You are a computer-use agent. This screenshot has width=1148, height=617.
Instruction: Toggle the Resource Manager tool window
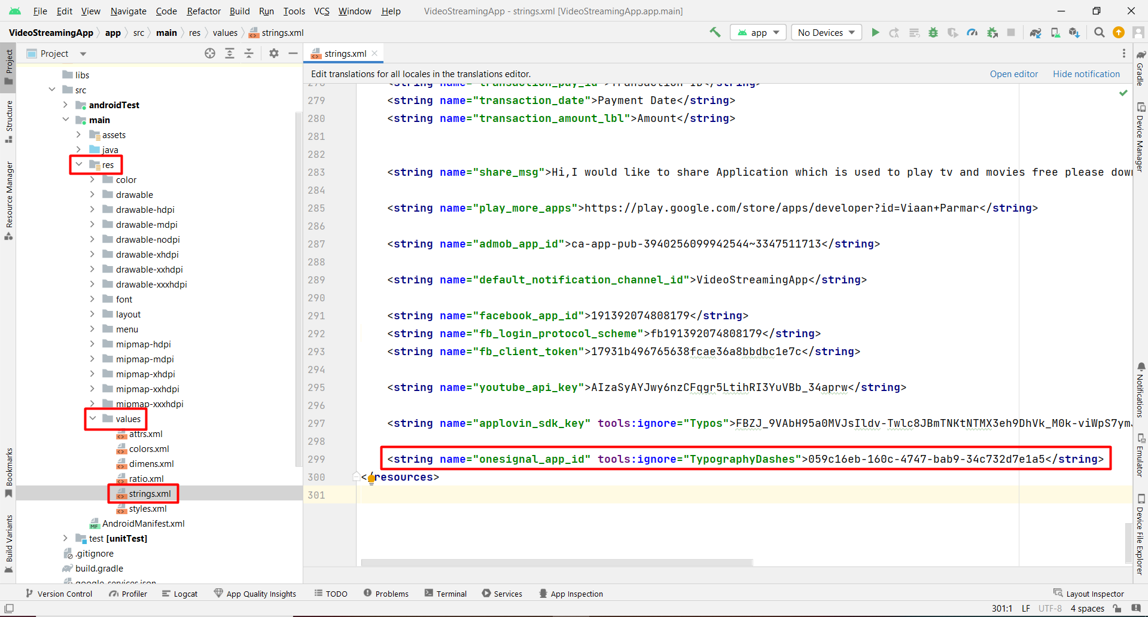(8, 200)
